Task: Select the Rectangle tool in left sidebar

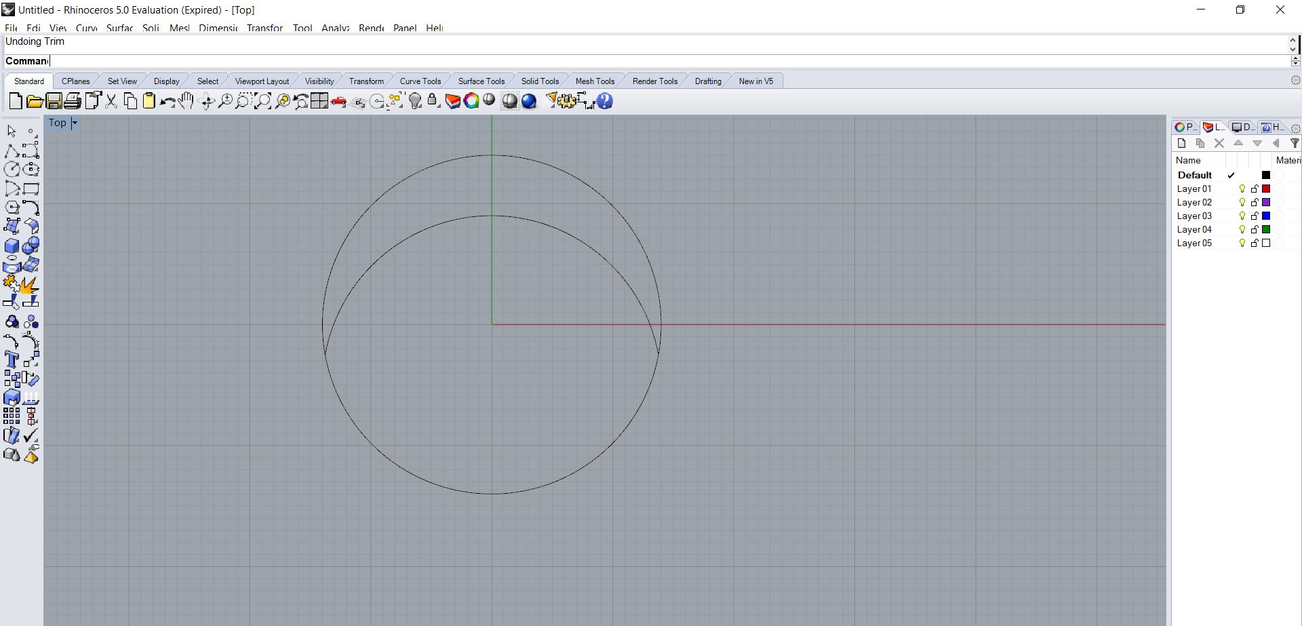Action: point(31,189)
